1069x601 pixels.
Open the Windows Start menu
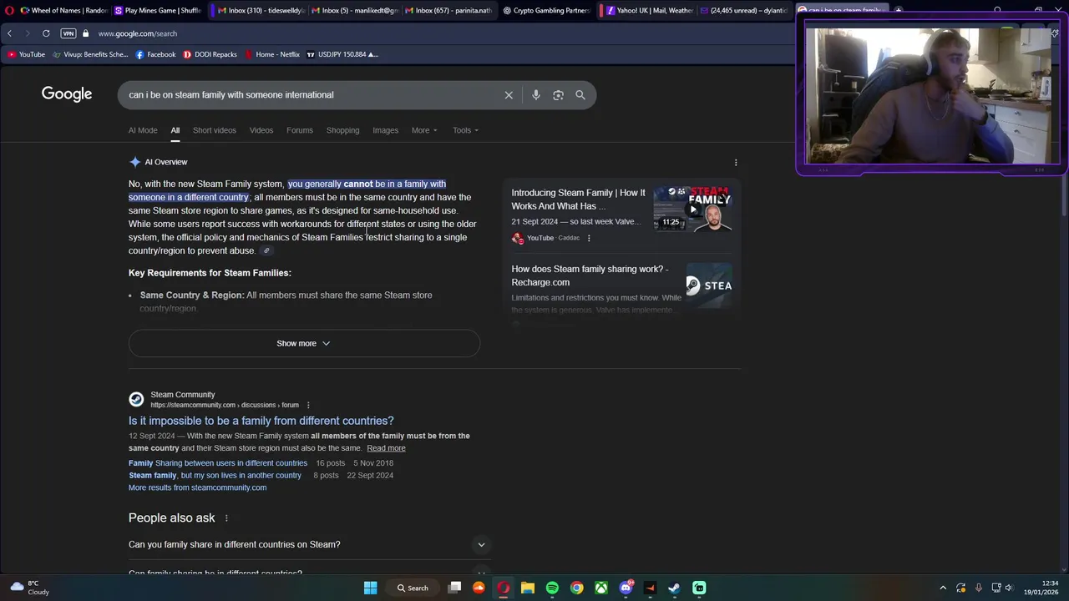370,588
